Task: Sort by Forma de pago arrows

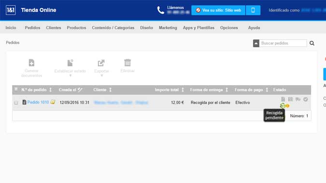Action: pyautogui.click(x=267, y=90)
